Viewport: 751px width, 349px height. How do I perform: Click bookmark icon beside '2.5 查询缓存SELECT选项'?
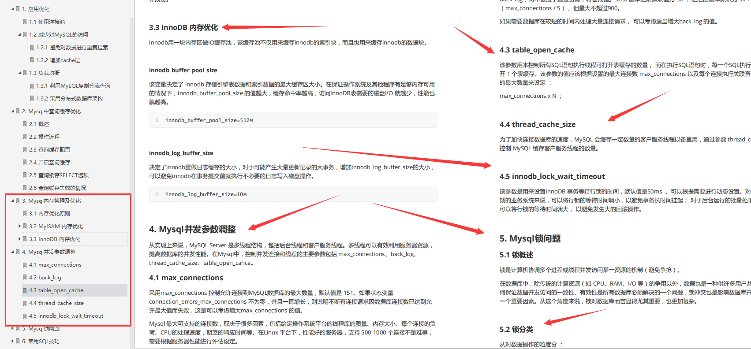25,175
